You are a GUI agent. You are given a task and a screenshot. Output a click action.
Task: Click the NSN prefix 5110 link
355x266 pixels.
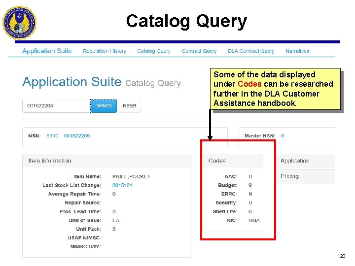(x=52, y=136)
